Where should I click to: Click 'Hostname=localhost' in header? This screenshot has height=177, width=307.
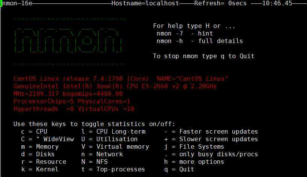click(145, 3)
